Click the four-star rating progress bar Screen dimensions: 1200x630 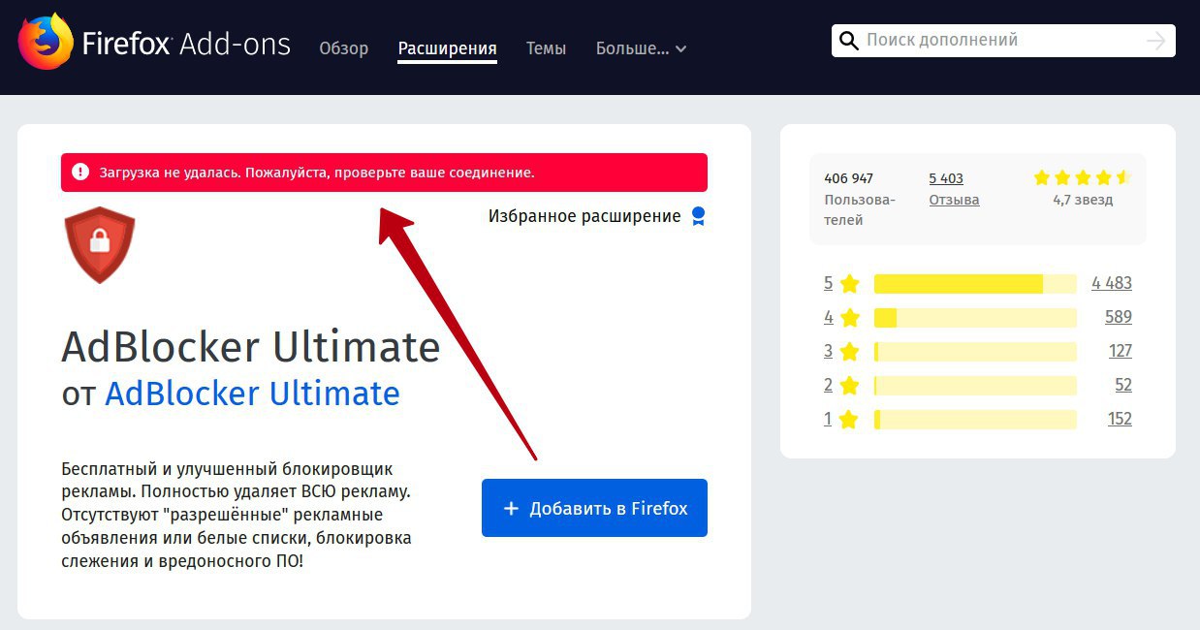(x=975, y=318)
